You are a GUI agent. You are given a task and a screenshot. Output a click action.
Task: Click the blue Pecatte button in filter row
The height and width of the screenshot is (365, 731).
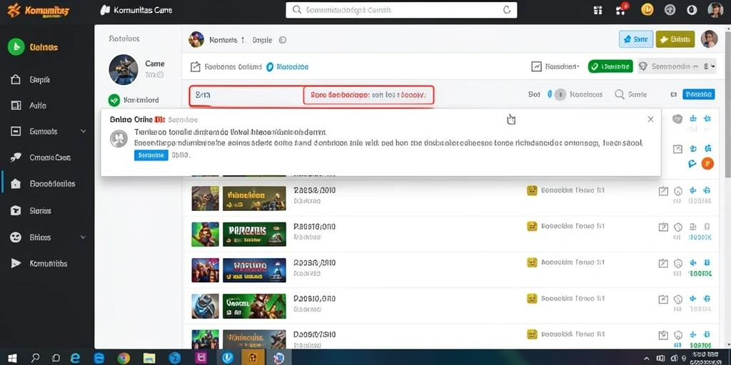(x=698, y=95)
